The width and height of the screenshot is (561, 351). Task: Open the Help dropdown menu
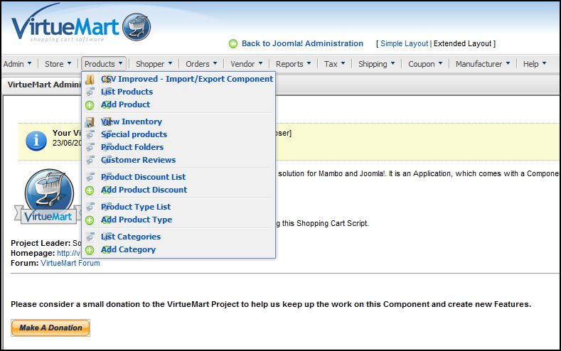tap(535, 64)
